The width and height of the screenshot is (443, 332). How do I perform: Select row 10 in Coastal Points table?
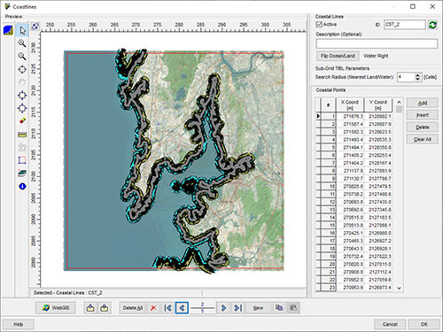(354, 187)
